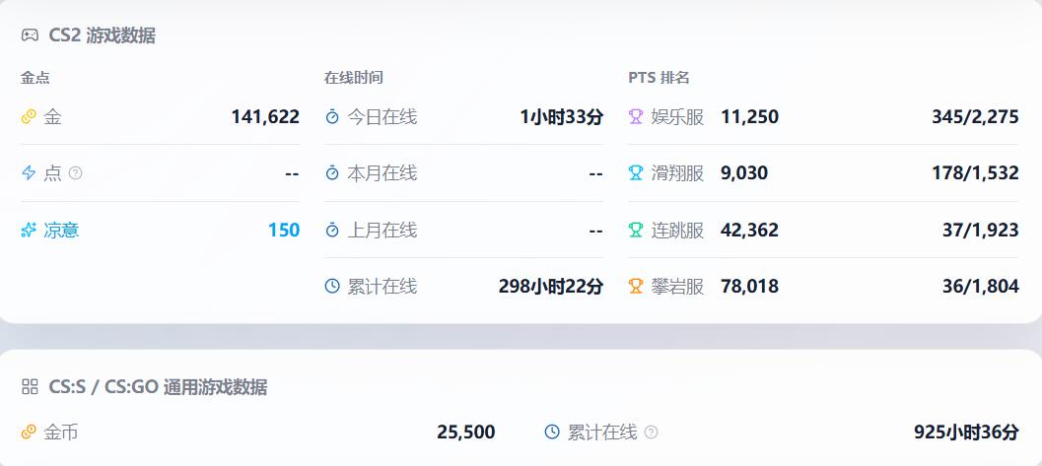Click the purple trophy icon for 娱乐服
This screenshot has height=466, width=1042.
[636, 117]
